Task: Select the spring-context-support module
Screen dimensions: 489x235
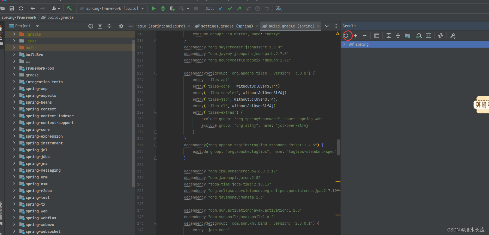Action: (x=50, y=123)
